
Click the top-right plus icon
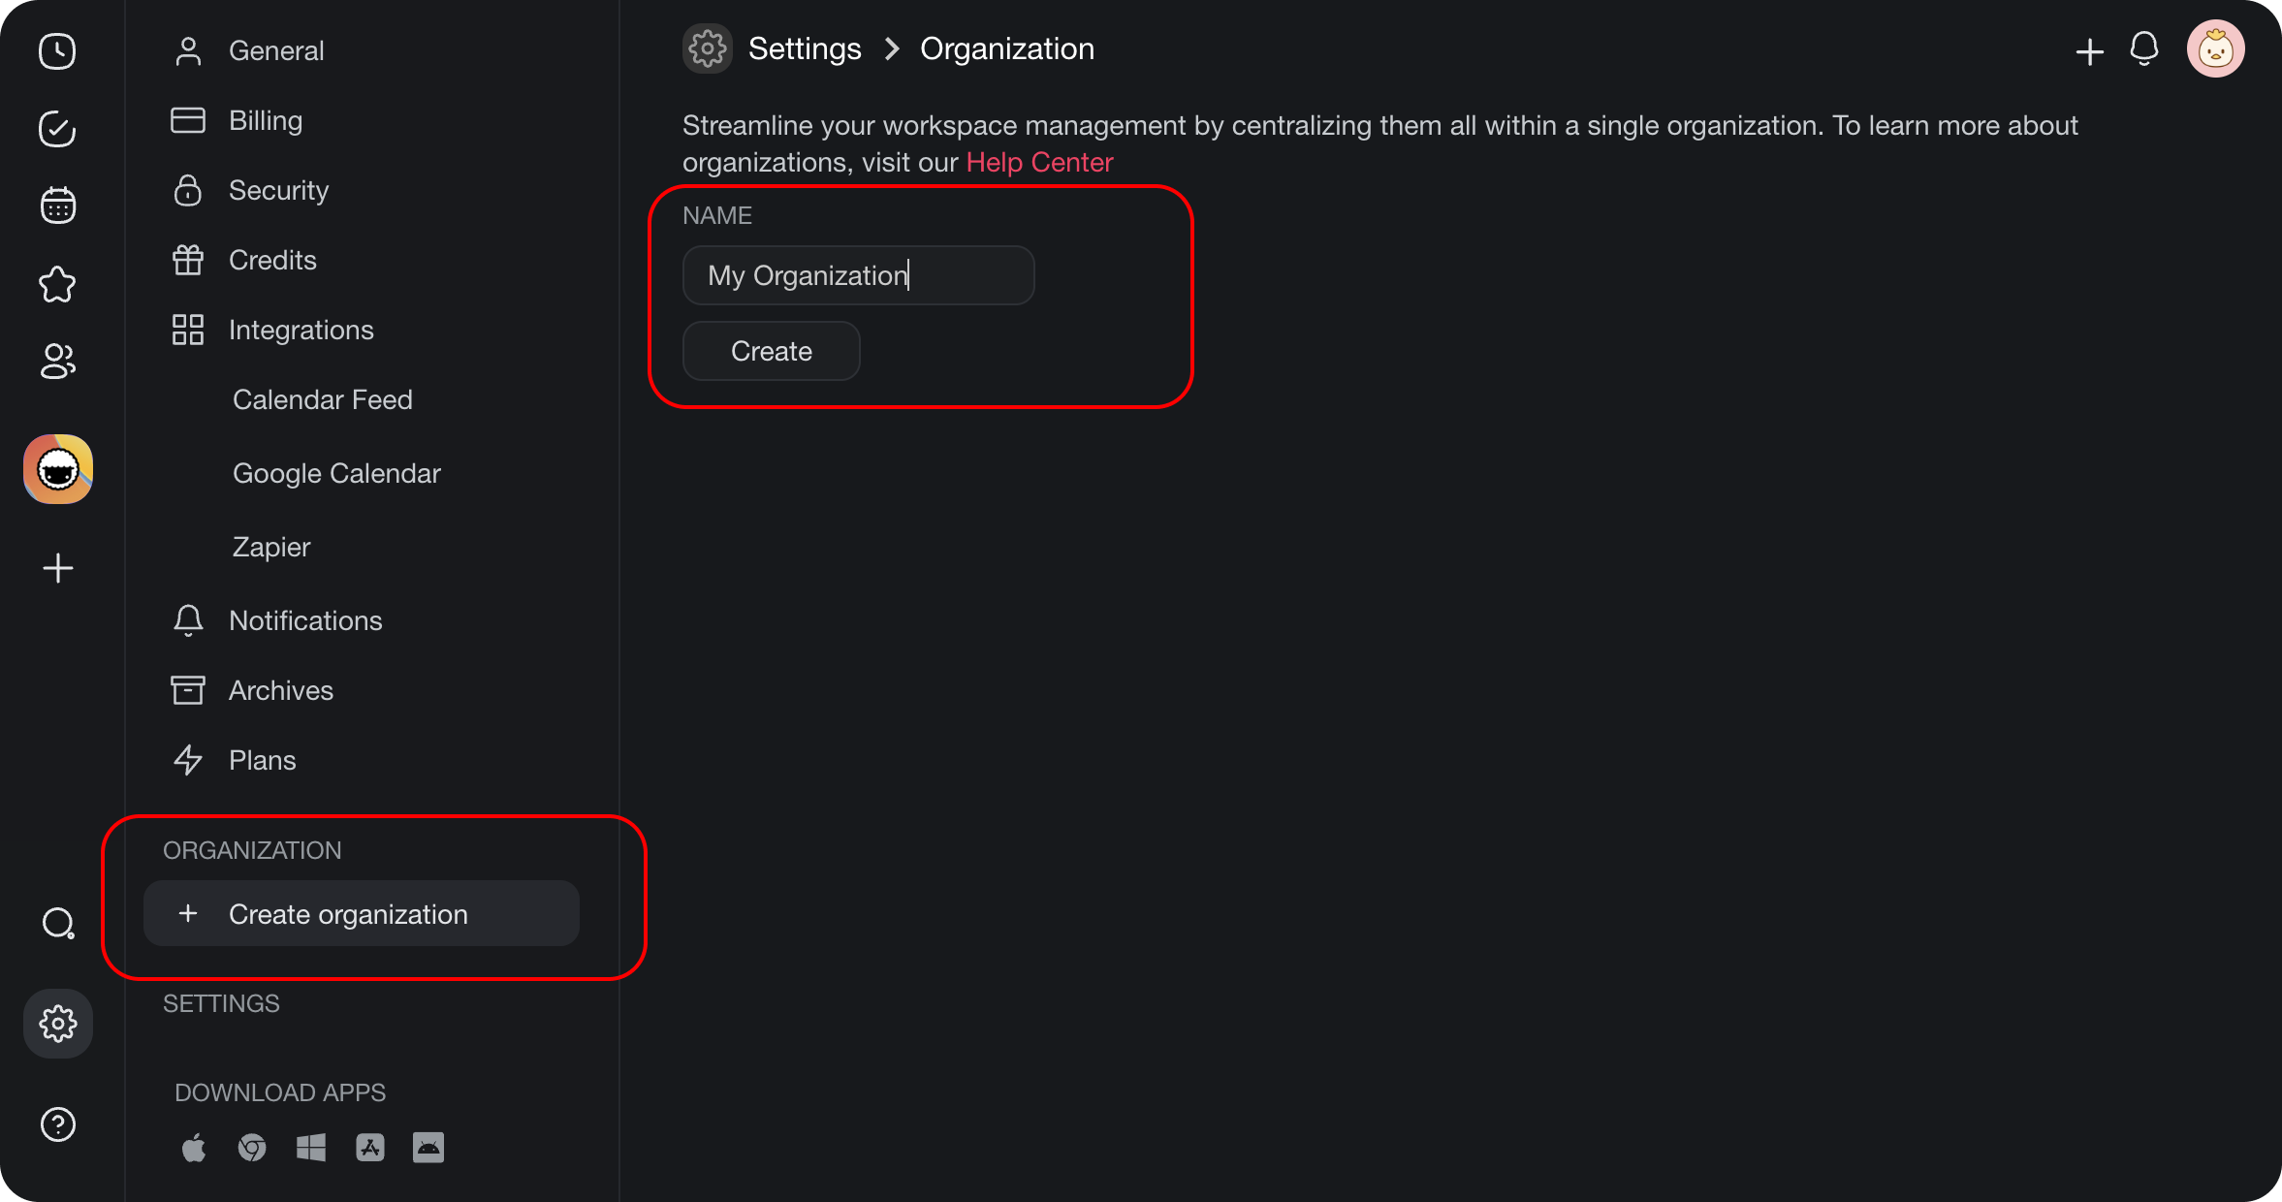coord(2089,51)
